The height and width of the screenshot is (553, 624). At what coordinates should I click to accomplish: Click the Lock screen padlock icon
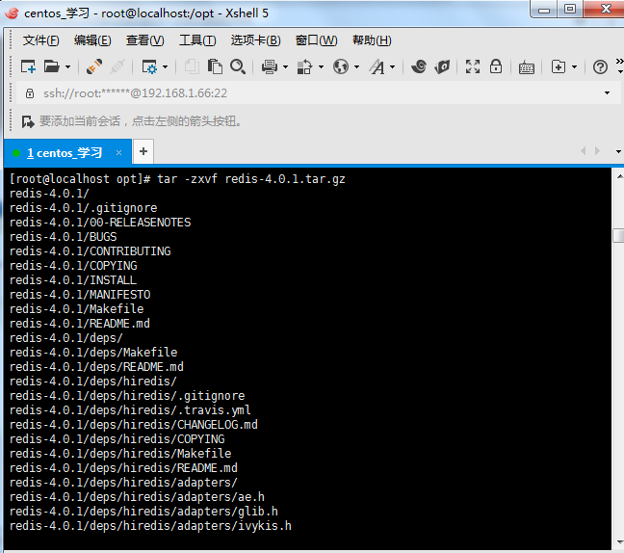[496, 66]
